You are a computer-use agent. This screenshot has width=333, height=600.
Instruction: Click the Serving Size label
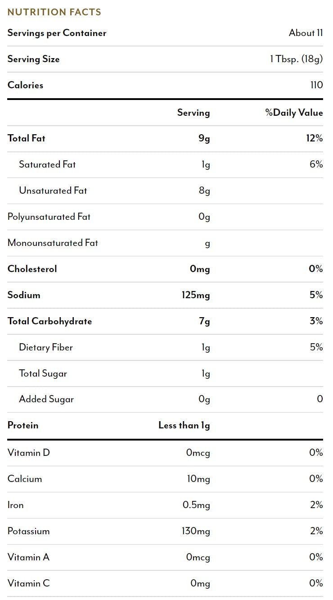tap(34, 59)
